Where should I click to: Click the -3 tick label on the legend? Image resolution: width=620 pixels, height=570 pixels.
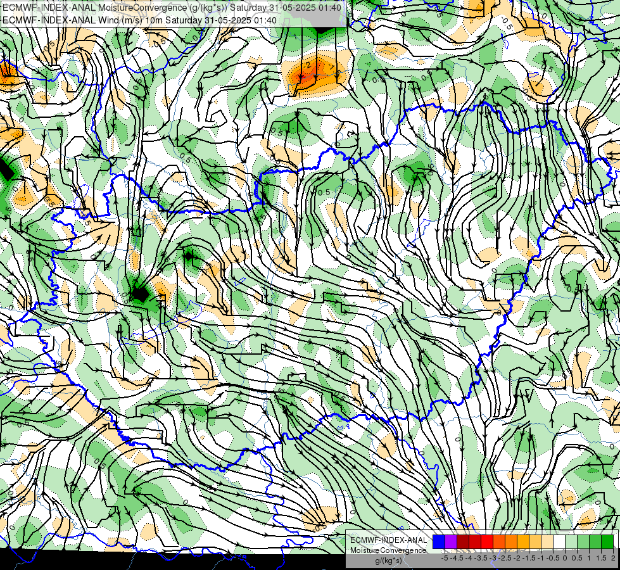coord(493,558)
